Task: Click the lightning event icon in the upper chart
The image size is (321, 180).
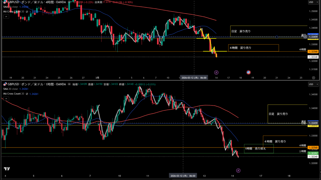Action: [216, 72]
